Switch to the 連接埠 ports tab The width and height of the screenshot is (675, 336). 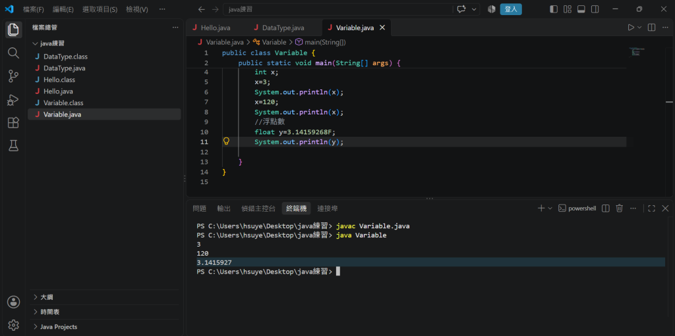pos(328,208)
